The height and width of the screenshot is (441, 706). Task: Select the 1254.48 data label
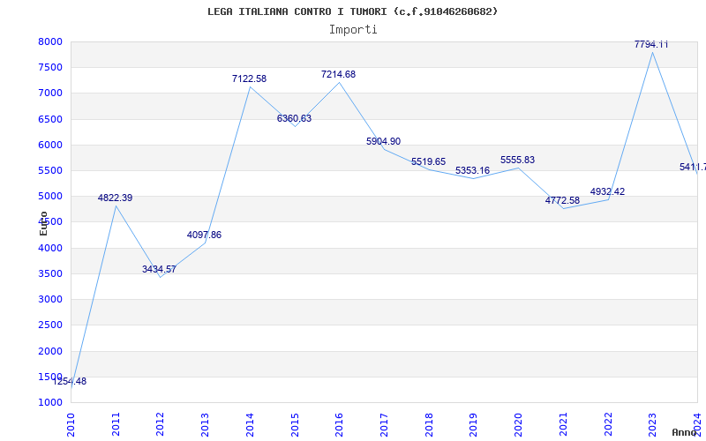70,382
